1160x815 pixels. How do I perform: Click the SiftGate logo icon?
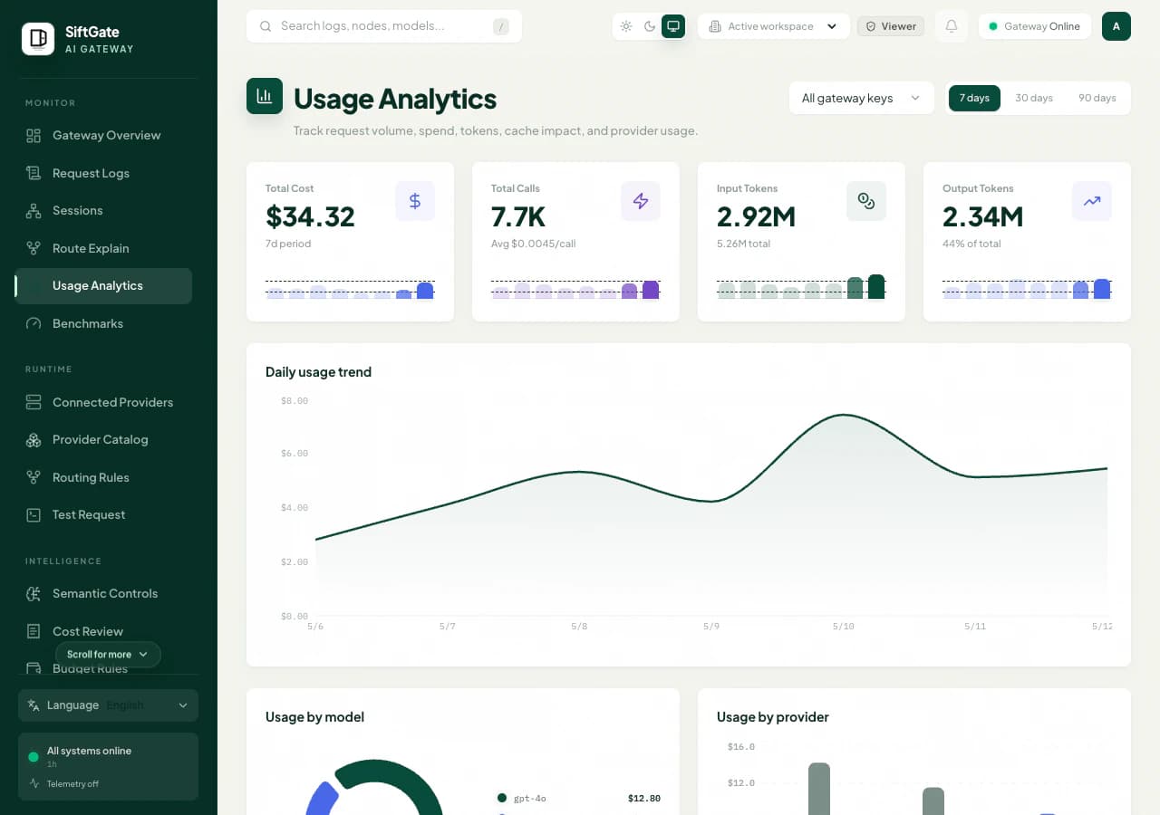(38, 39)
